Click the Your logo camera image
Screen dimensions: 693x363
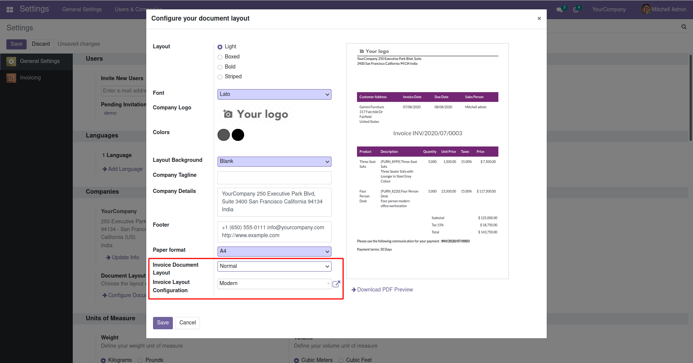(256, 114)
